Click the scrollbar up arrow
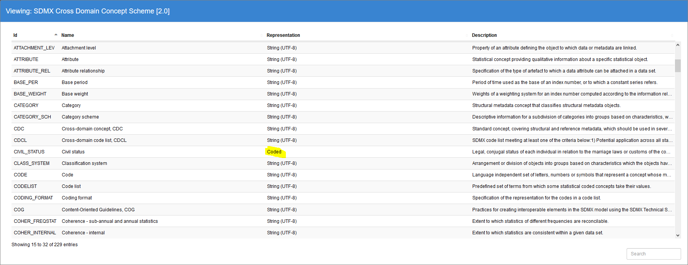The height and width of the screenshot is (265, 688). coord(678,45)
